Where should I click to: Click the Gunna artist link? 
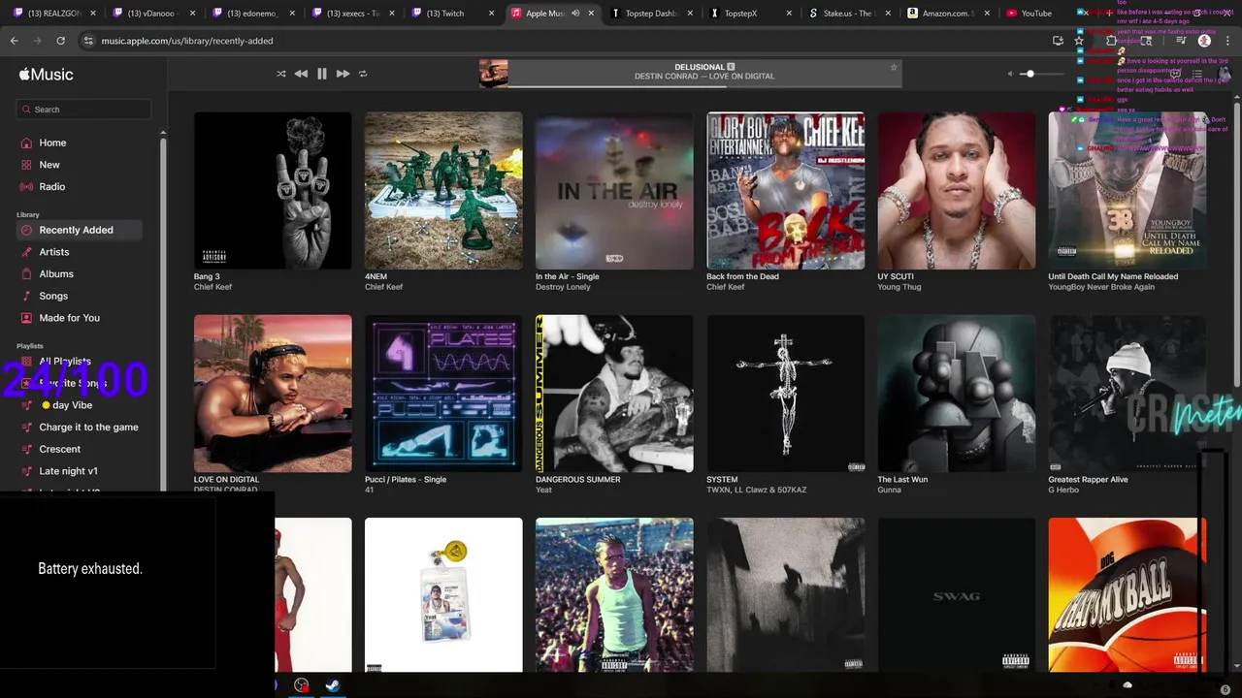tap(889, 490)
